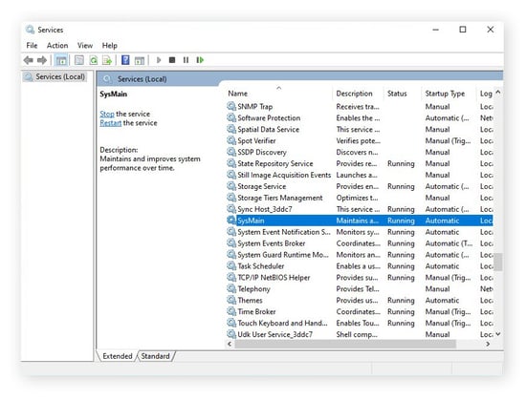Click the horizontal scrollbar right arrow
The height and width of the screenshot is (400, 526).
[488, 344]
